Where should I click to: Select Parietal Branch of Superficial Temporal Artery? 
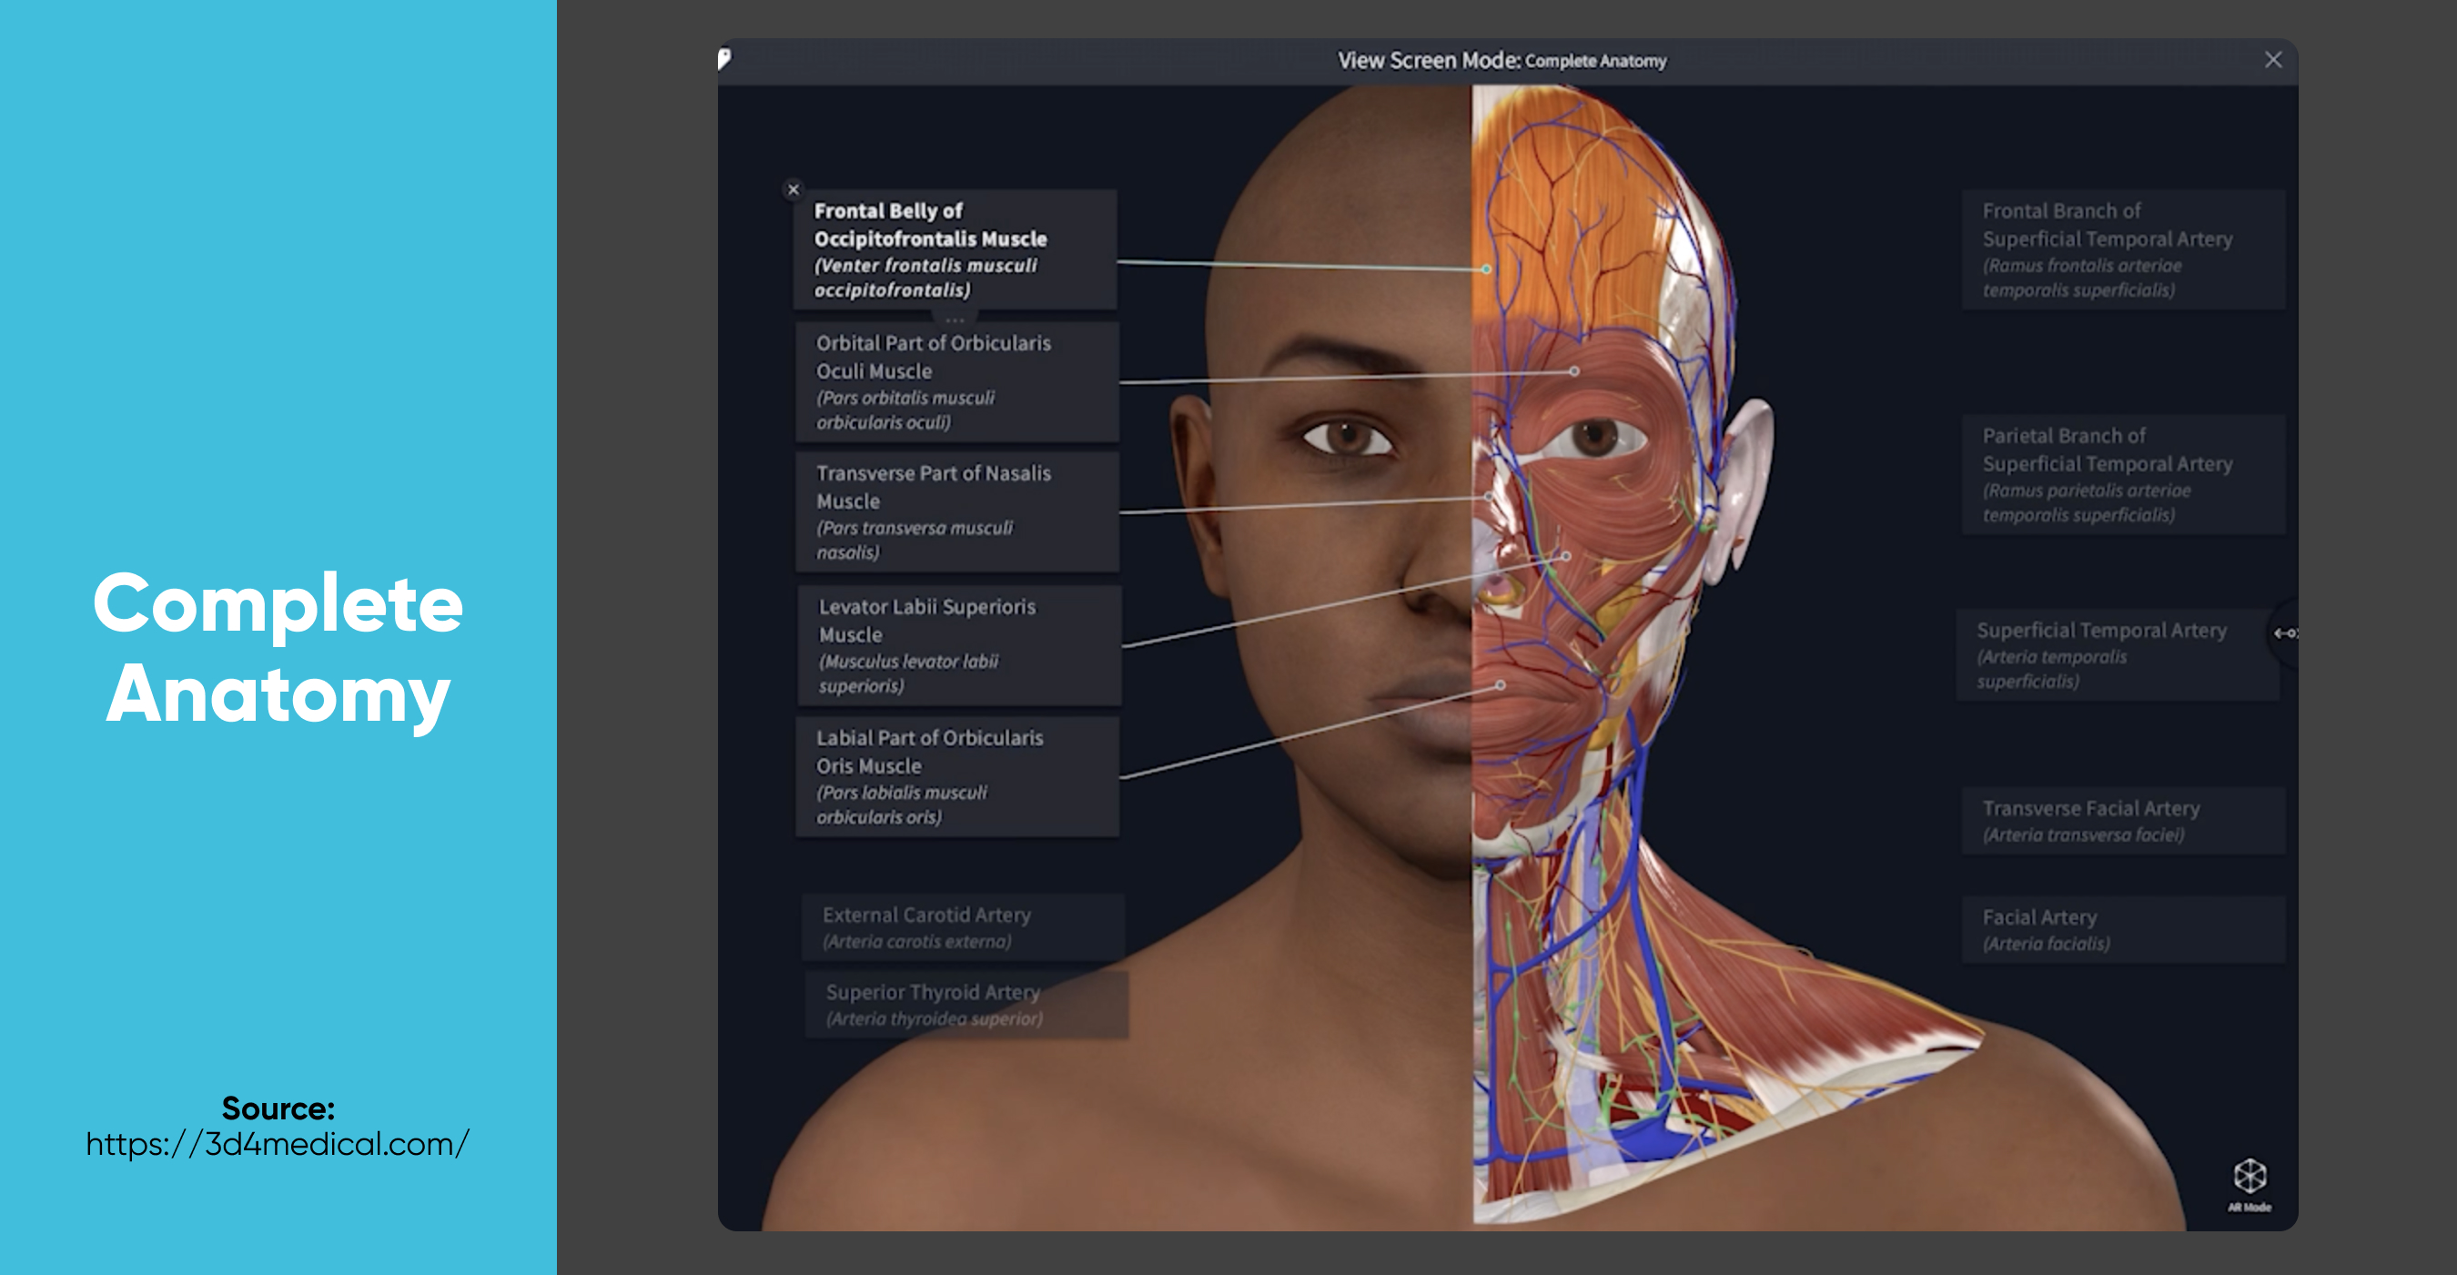2123,474
